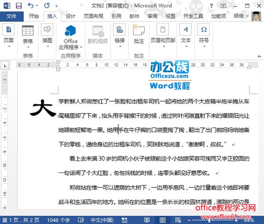Viewport: 264px width, 224px height.
Task: Switch to the 视图 (View) tab
Action: [x=170, y=16]
